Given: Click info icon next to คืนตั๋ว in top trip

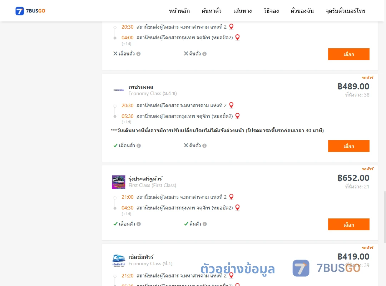Looking at the screenshot, I should (204, 54).
